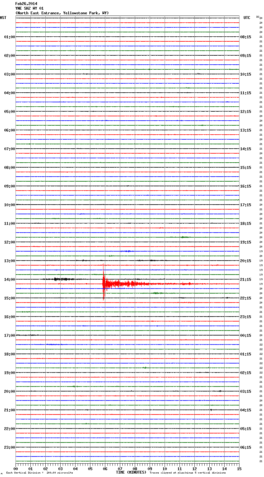Click the '12:15' UTC time label
264x477 pixels.
(246, 112)
